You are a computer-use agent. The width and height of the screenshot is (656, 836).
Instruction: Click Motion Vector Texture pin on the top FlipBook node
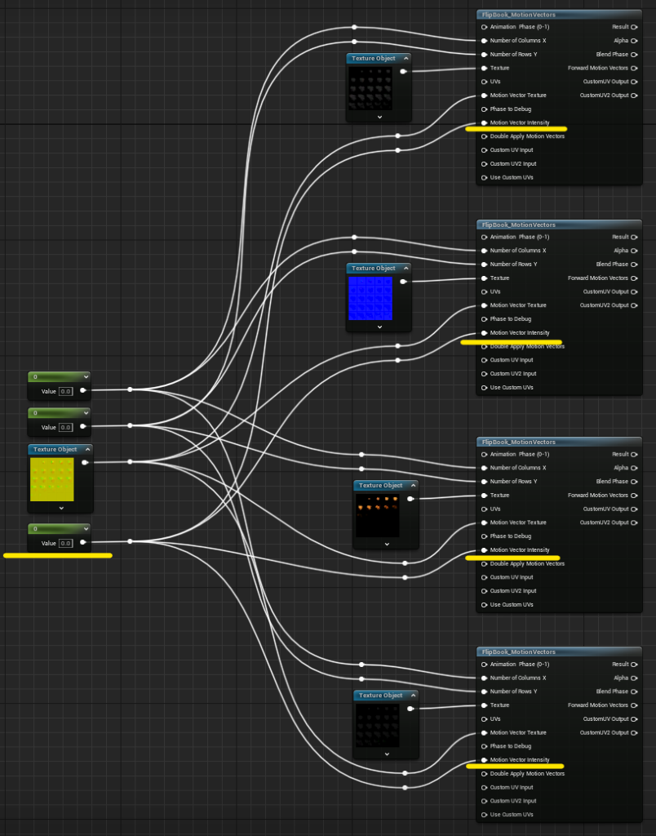(x=485, y=96)
